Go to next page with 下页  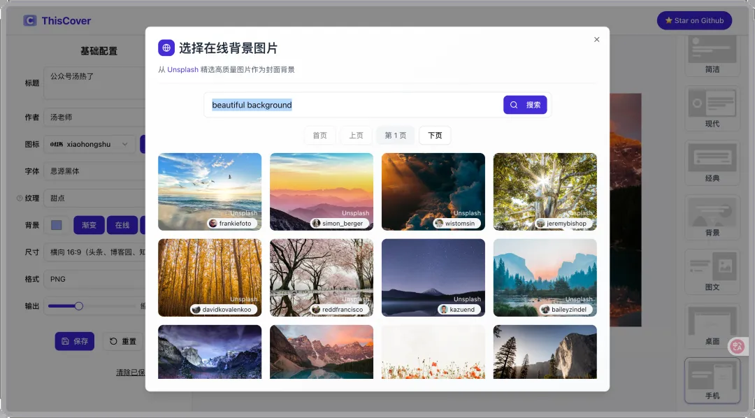[435, 136]
